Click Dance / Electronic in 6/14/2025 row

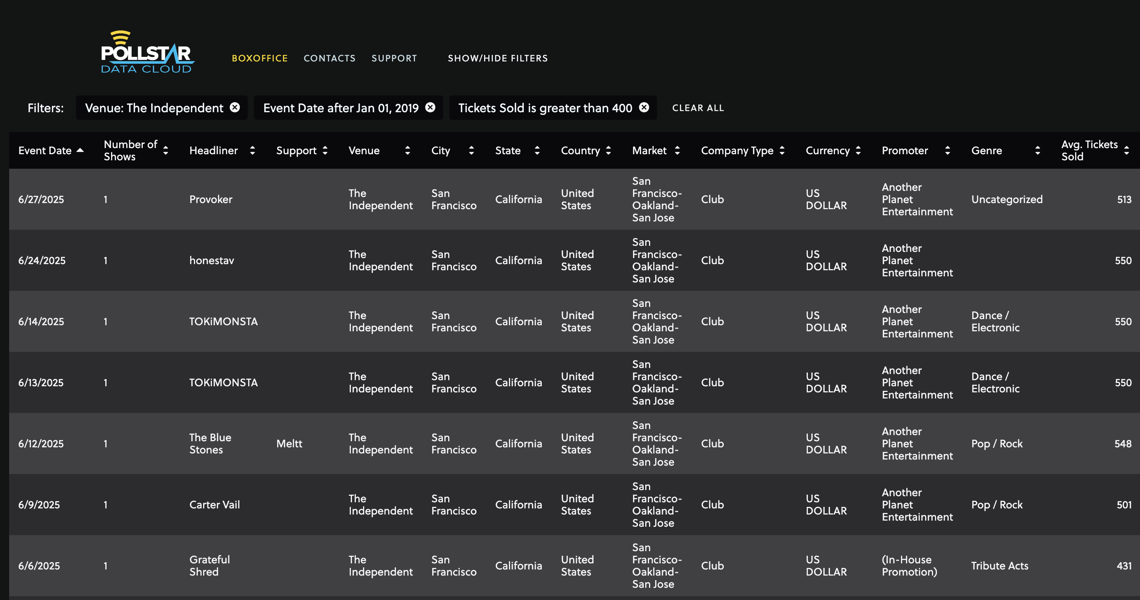click(995, 321)
